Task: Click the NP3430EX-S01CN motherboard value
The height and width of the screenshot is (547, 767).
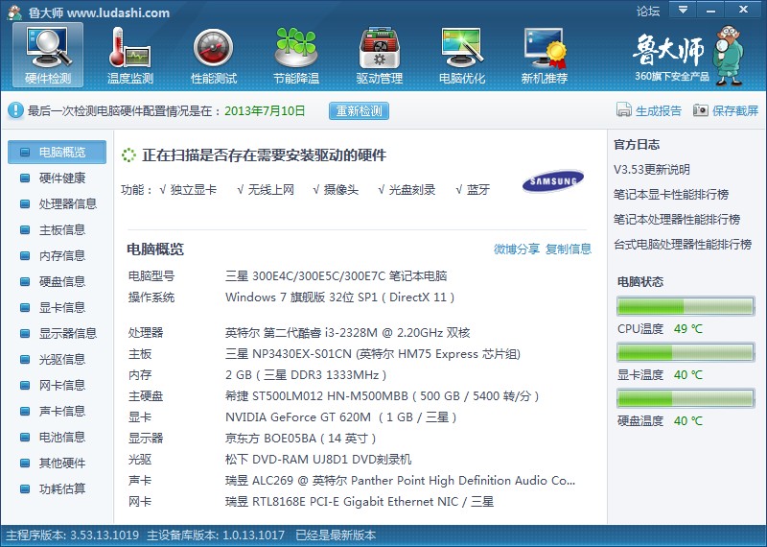Action: pyautogui.click(x=373, y=354)
